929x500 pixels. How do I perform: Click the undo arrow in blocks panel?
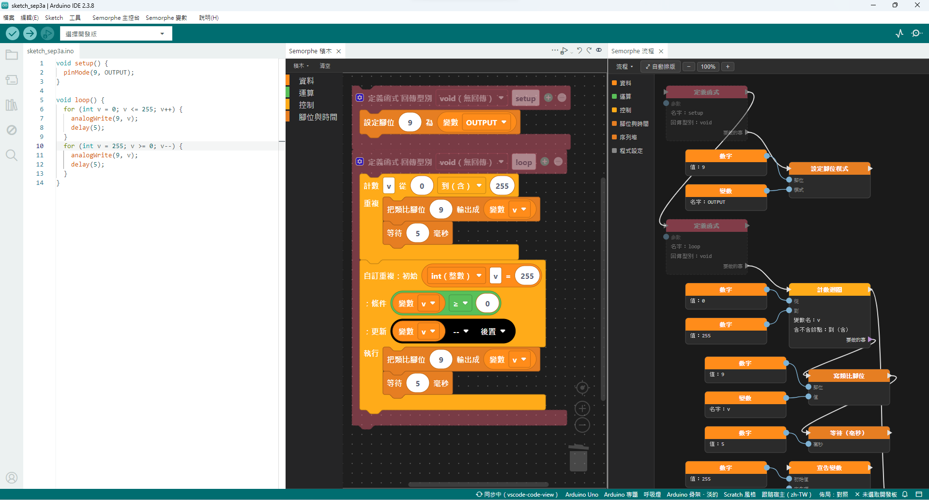click(579, 50)
